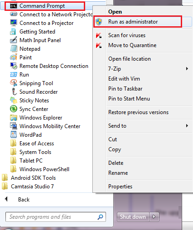Choose Properties from the context menu
The image size is (193, 230).
[x=120, y=187]
